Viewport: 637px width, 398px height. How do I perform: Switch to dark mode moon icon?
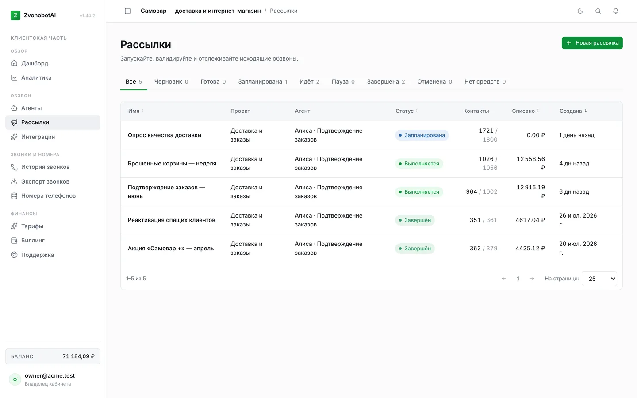click(x=580, y=11)
